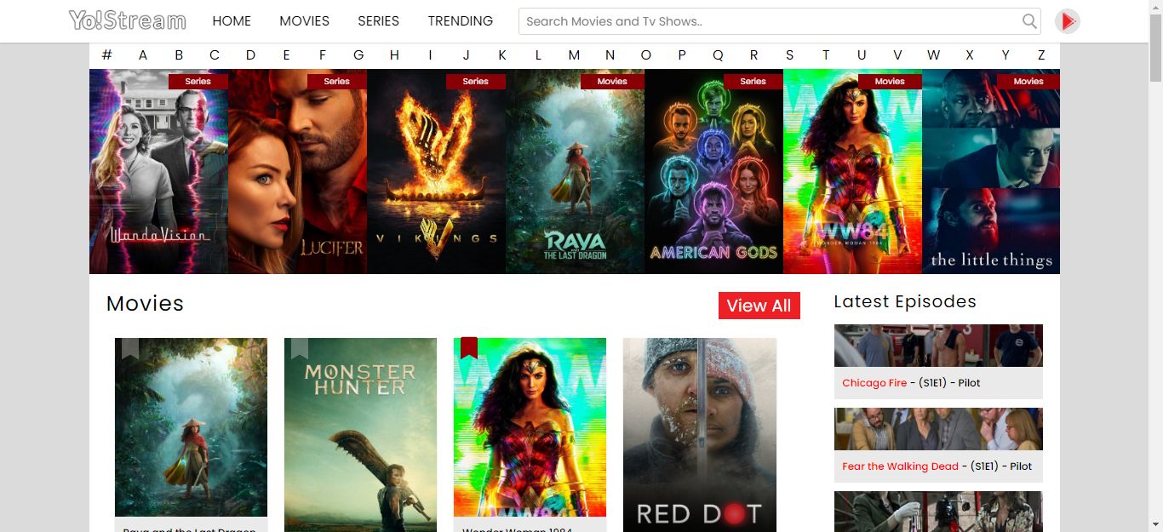Open the WandaVision banner poster
The width and height of the screenshot is (1163, 532).
[158, 171]
